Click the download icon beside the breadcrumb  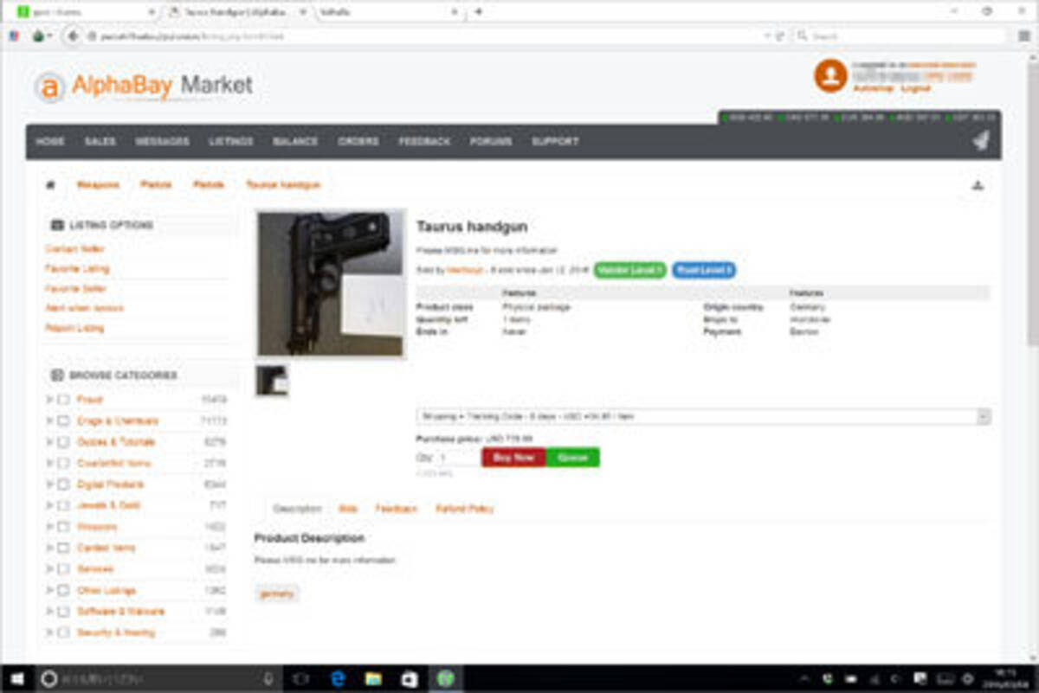coord(978,185)
